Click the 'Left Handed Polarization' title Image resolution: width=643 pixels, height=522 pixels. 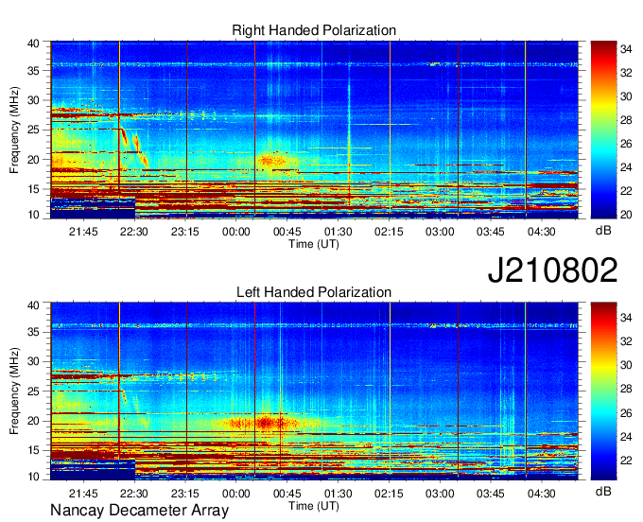(x=314, y=292)
